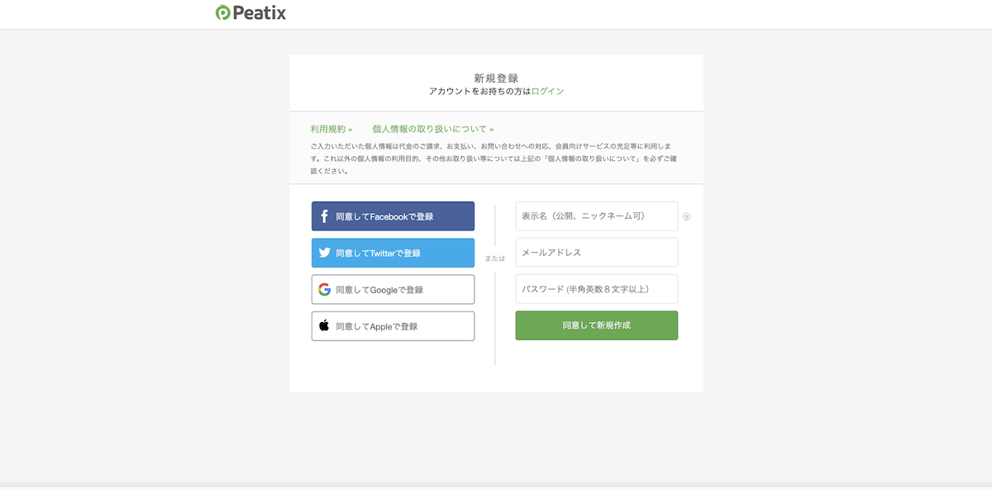
Task: Register via 同意してFacebookで登録 button
Action: coord(393,216)
